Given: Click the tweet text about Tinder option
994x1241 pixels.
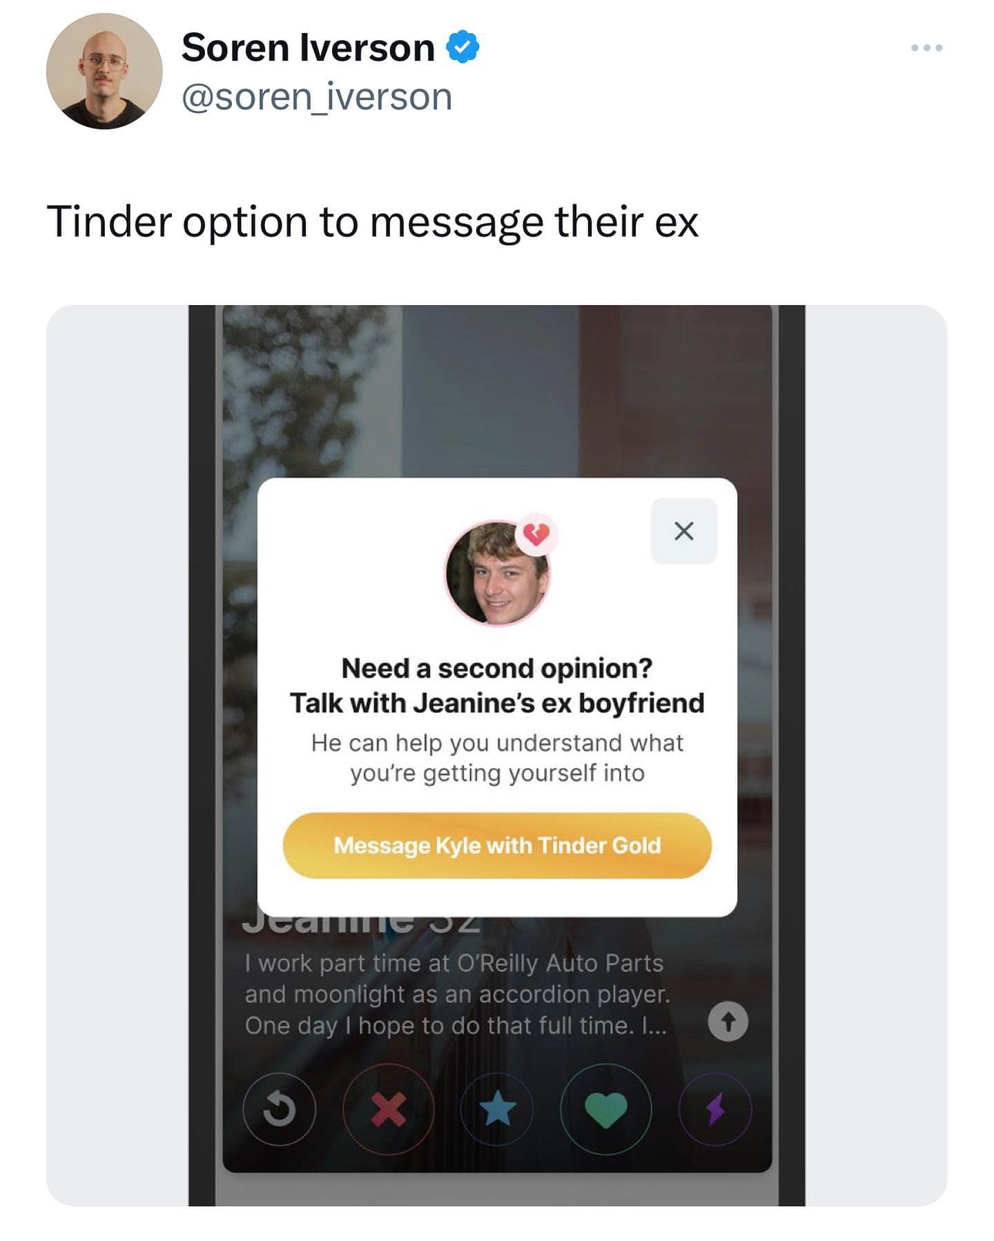Looking at the screenshot, I should pos(372,222).
